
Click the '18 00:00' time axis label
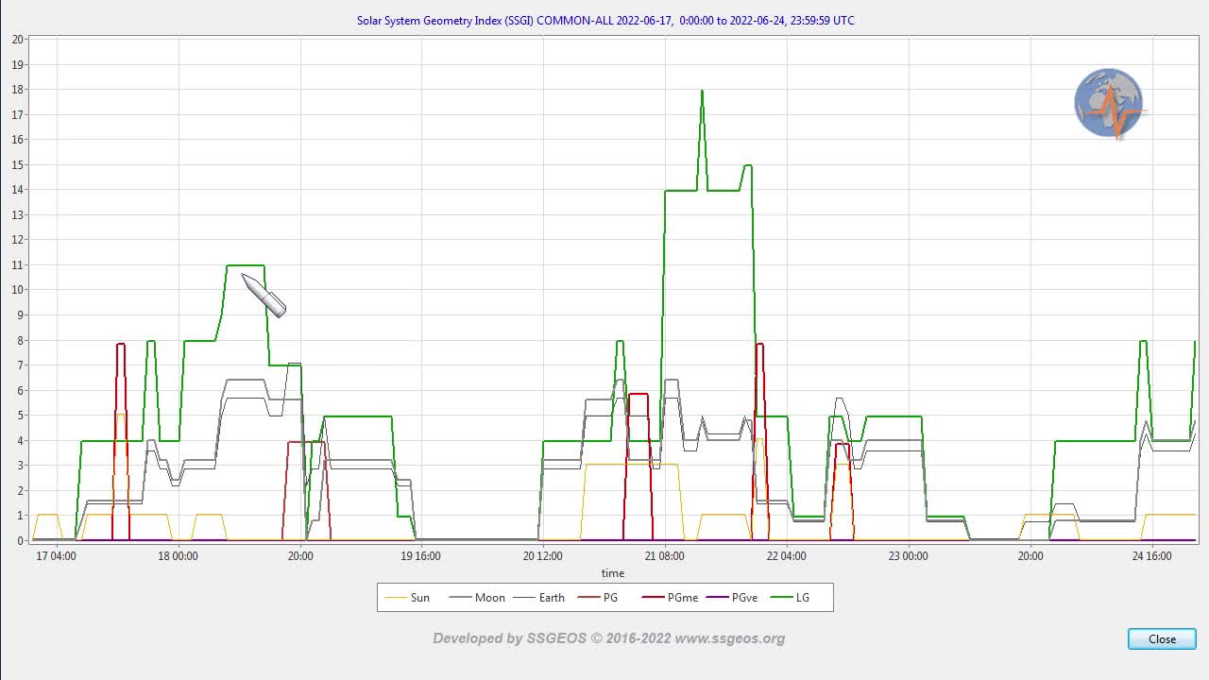[179, 556]
